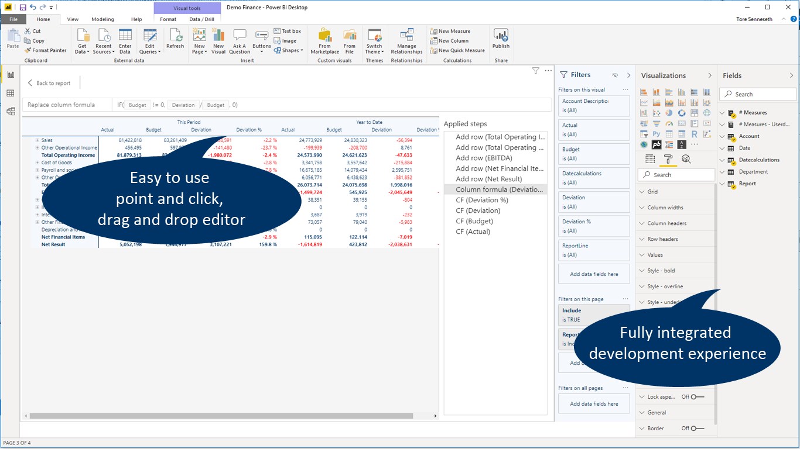Screen dimensions: 800x449
Task: Open the Switch Theme dropdown
Action: coord(374,41)
